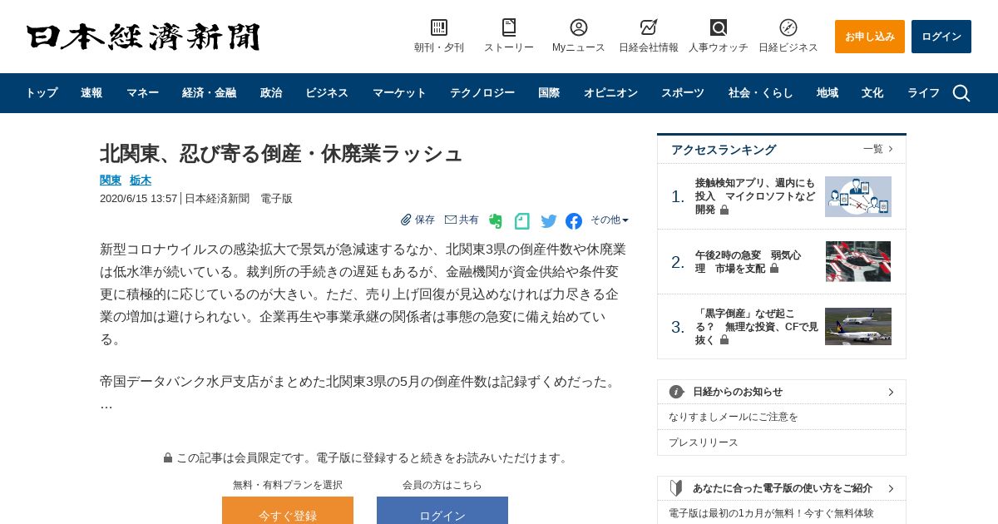The width and height of the screenshot is (998, 524).
Task: Click the blue ログイン button below article
Action: (x=442, y=511)
